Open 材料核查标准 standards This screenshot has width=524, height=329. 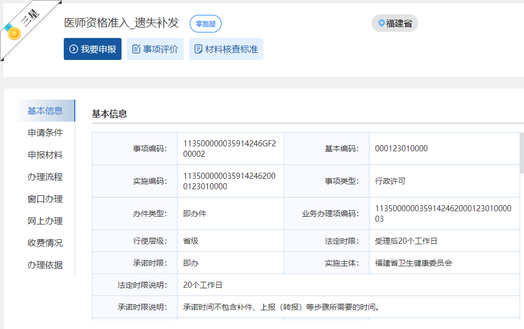226,50
